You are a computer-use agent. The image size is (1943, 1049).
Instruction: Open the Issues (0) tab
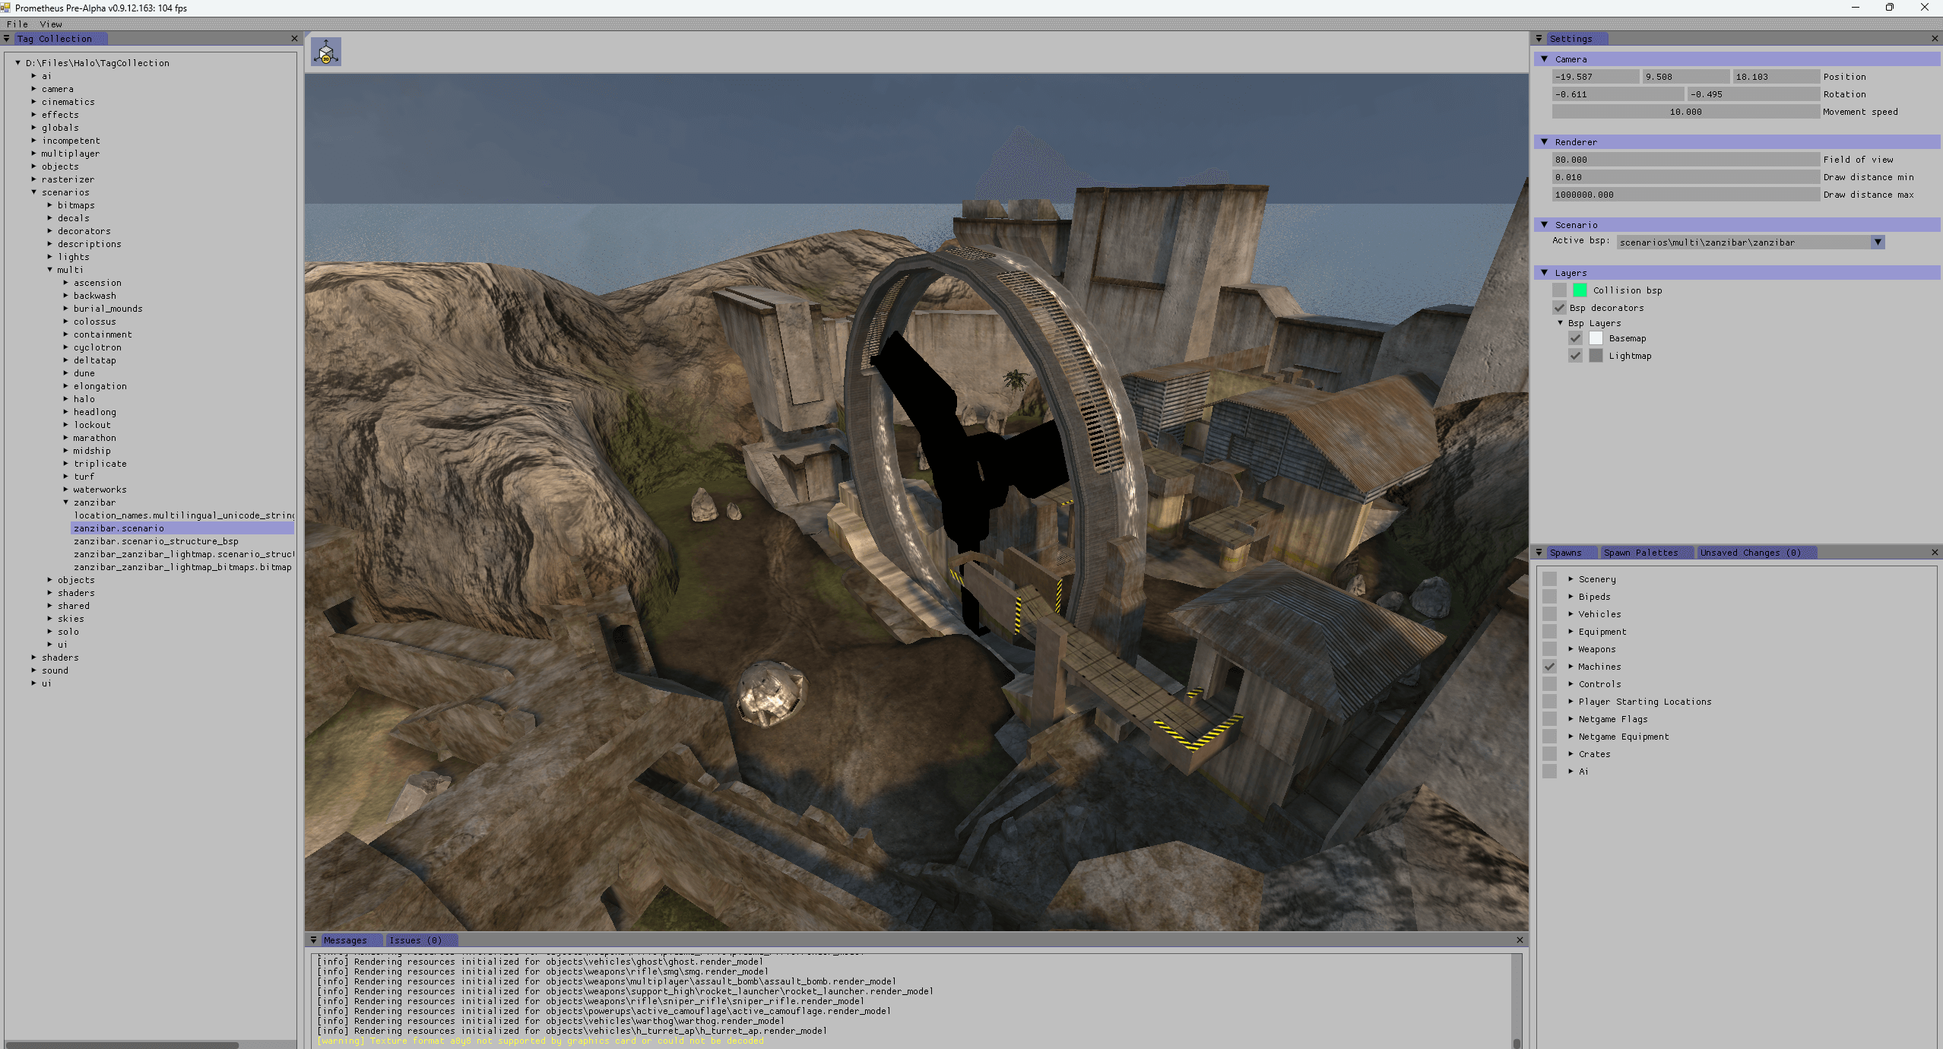pos(415,940)
